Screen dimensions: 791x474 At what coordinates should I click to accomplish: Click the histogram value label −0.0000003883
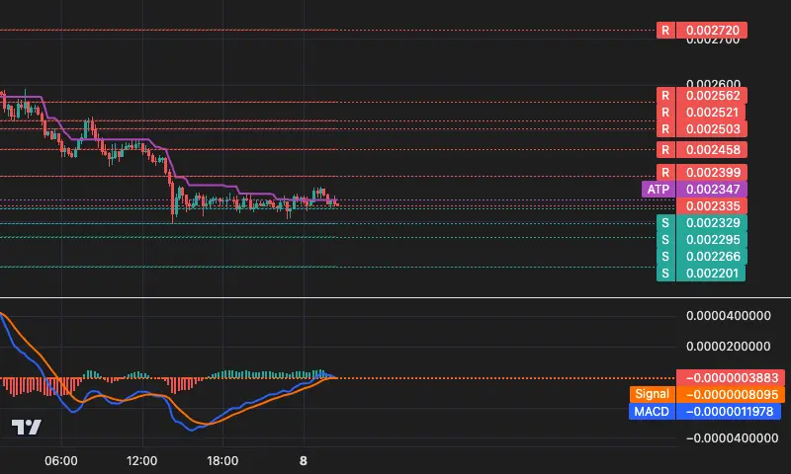pos(731,378)
